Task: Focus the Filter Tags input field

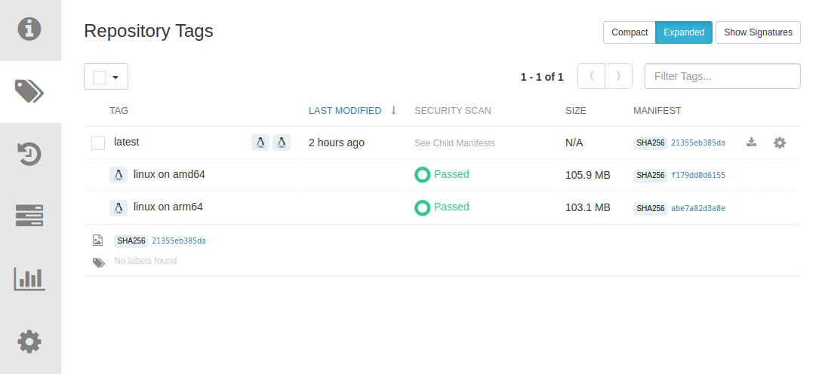Action: [x=722, y=76]
